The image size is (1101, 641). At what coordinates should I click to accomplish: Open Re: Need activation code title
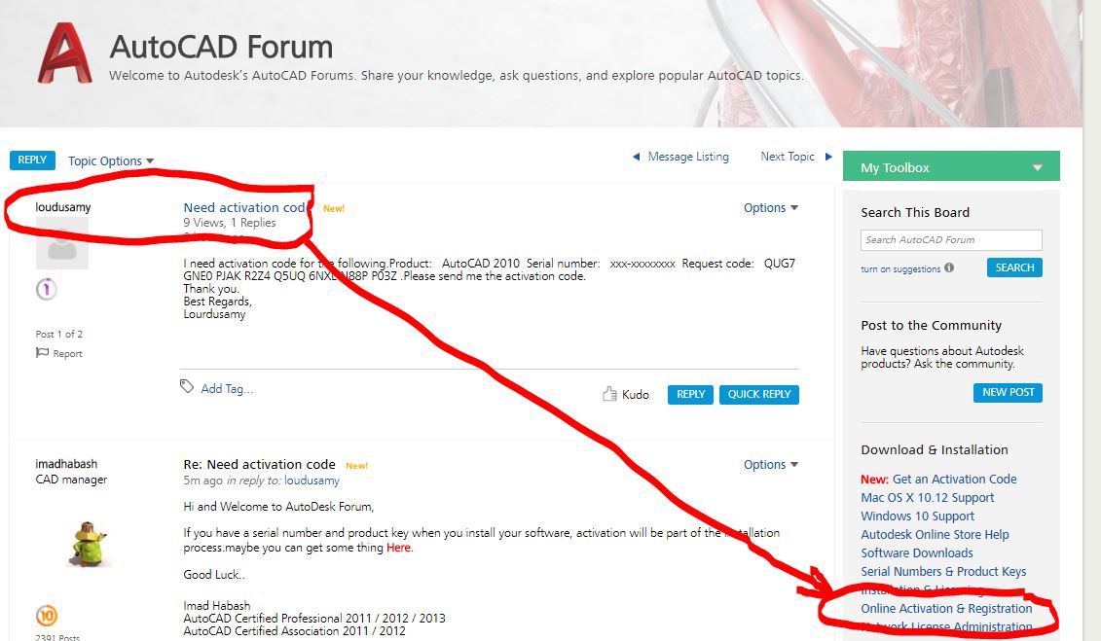coord(259,464)
